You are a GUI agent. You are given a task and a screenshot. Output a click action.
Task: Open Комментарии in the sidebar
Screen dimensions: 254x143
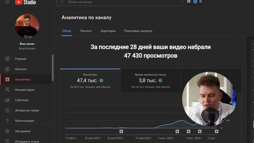(x=25, y=90)
